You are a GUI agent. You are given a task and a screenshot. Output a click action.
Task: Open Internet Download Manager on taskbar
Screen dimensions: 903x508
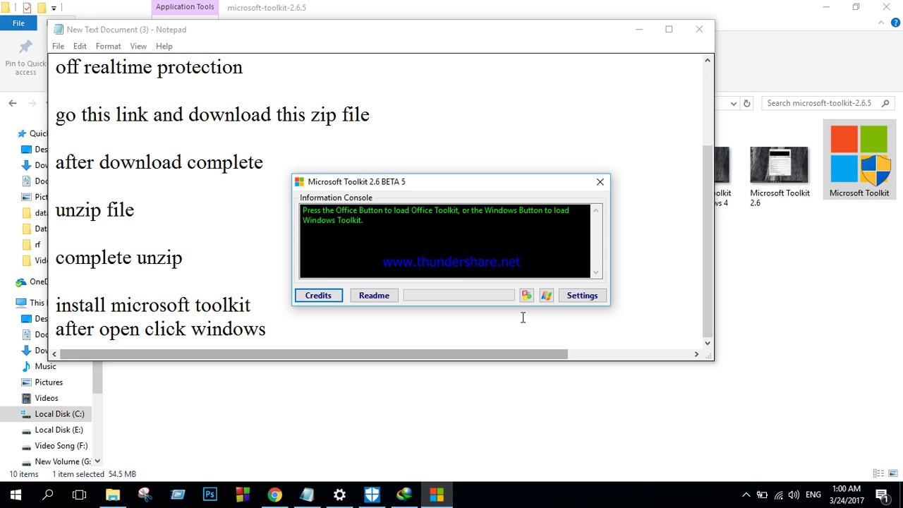pos(404,495)
